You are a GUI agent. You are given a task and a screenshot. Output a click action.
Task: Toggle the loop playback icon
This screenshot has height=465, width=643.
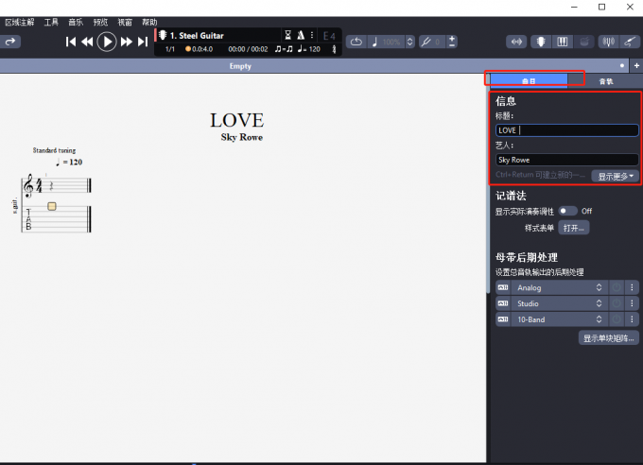(355, 42)
